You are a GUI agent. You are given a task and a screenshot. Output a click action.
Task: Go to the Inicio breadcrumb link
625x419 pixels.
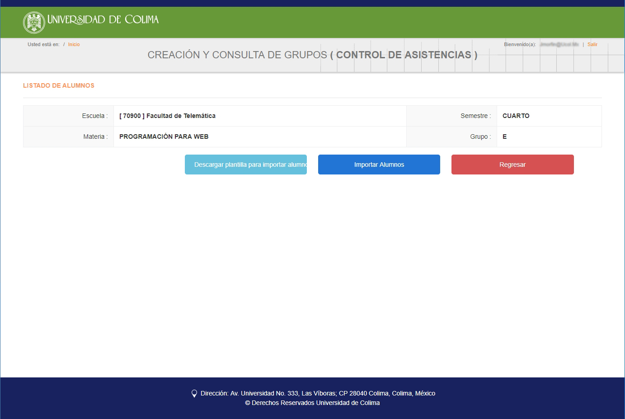click(74, 44)
